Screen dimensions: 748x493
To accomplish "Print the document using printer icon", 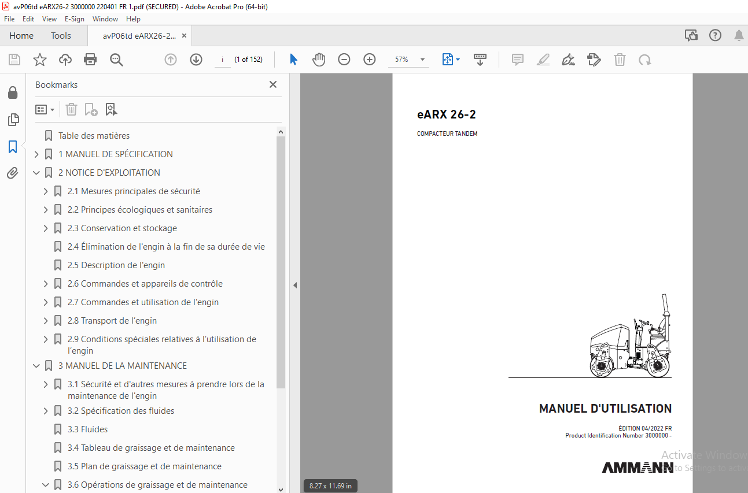I will (90, 60).
